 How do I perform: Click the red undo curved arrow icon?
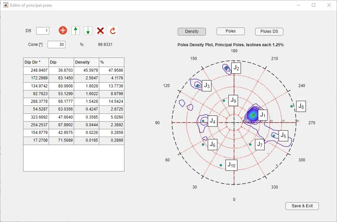click(113, 31)
